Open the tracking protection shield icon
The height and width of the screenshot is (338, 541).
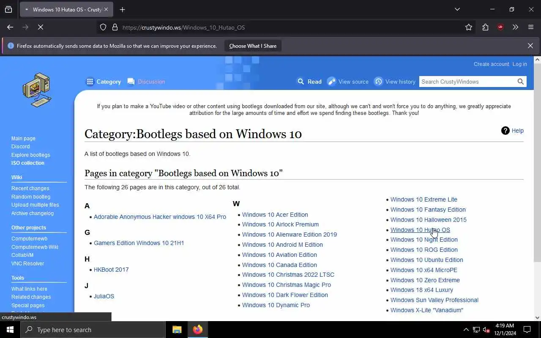(x=103, y=27)
